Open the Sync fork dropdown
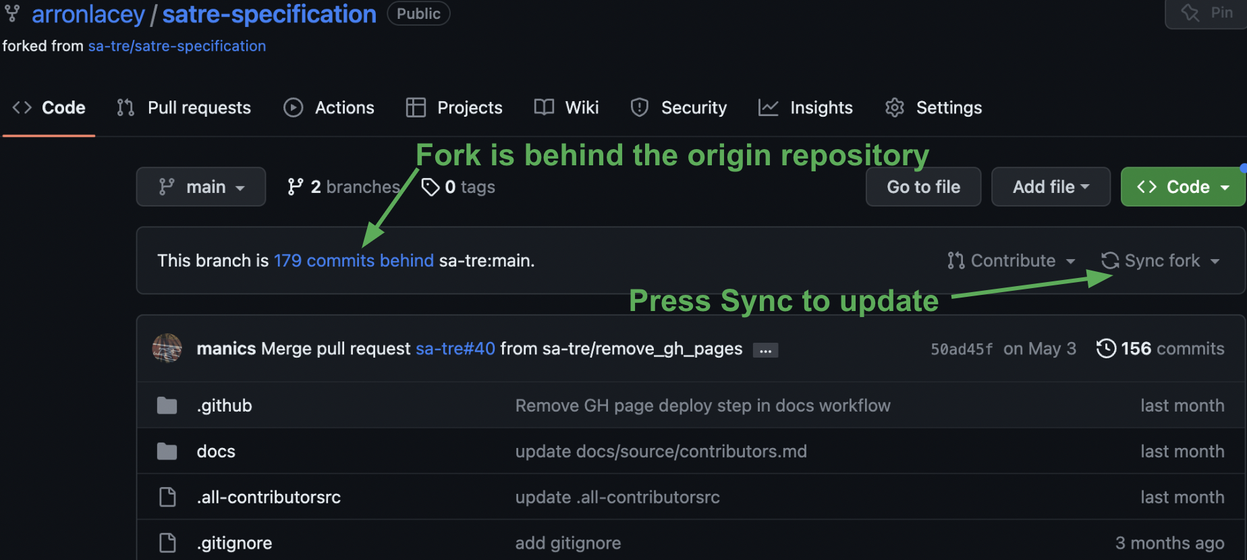 point(1160,260)
